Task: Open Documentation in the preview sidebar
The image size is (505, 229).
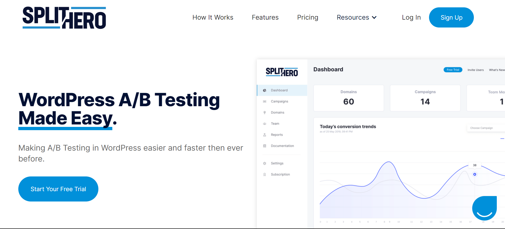Action: [282, 146]
